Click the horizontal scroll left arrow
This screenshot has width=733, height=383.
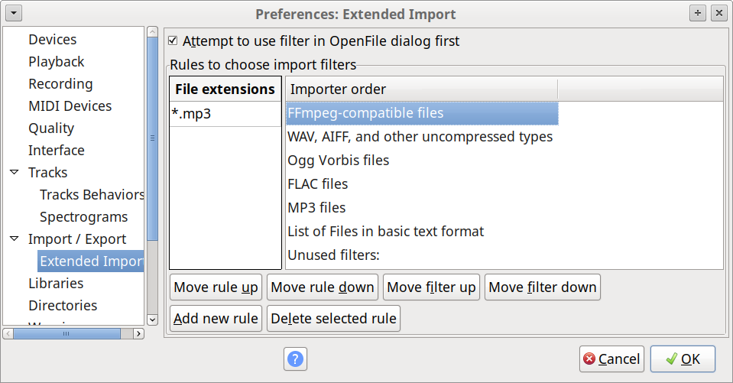pyautogui.click(x=8, y=333)
